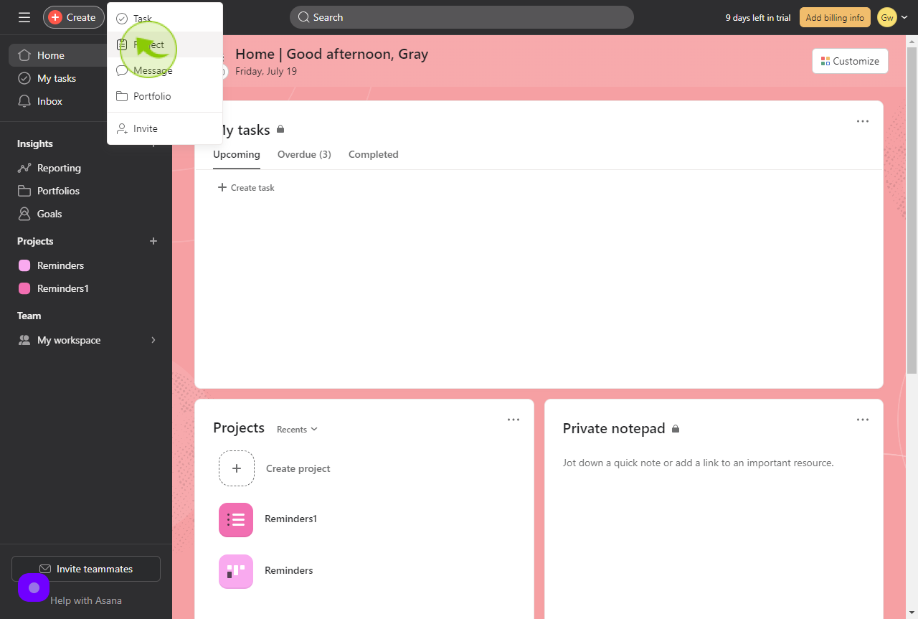
Task: Click the red plus Create icon
Action: pyautogui.click(x=55, y=17)
